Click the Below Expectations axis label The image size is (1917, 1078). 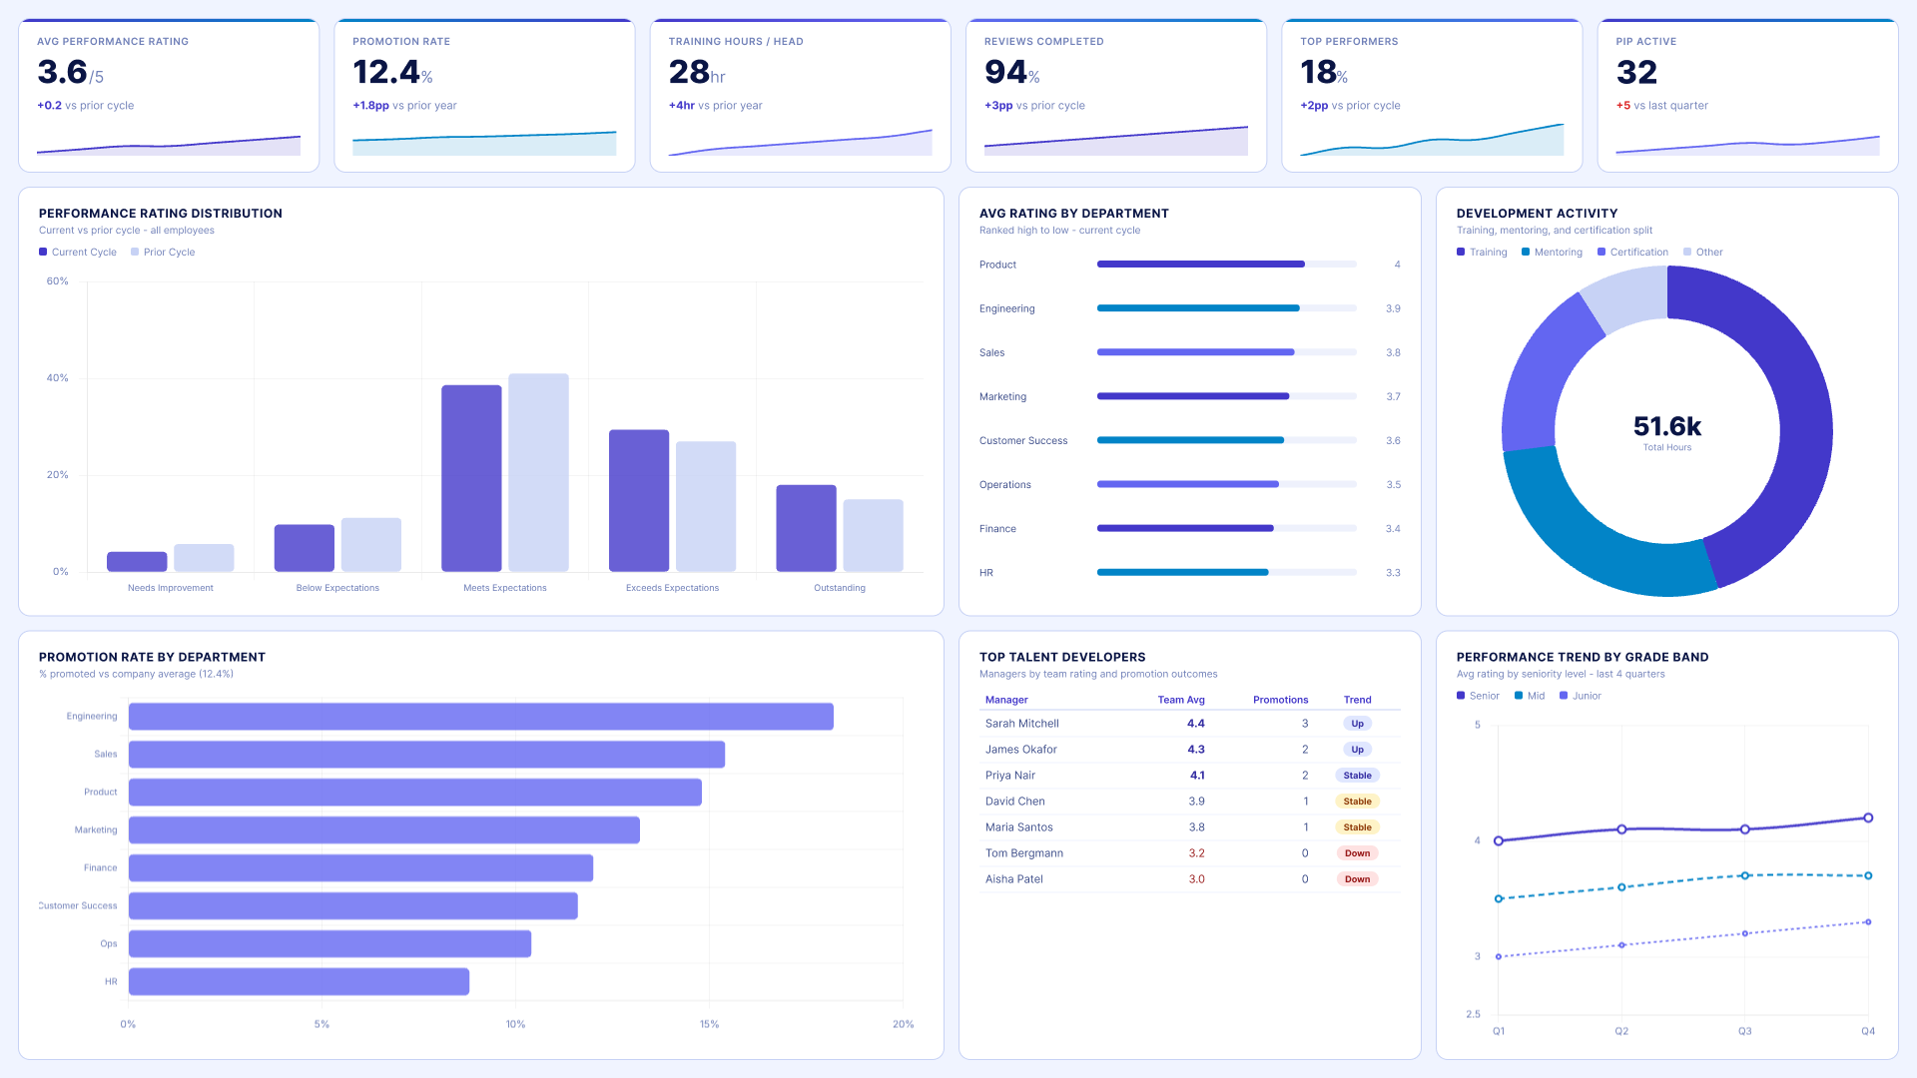[337, 588]
